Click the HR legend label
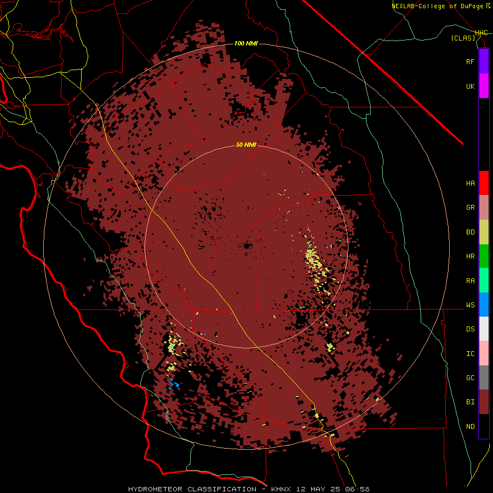 point(471,256)
